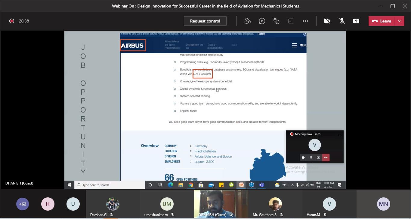Viewport: 411px width, 219px height.
Task: Open the share content tray
Action: click(x=356, y=21)
